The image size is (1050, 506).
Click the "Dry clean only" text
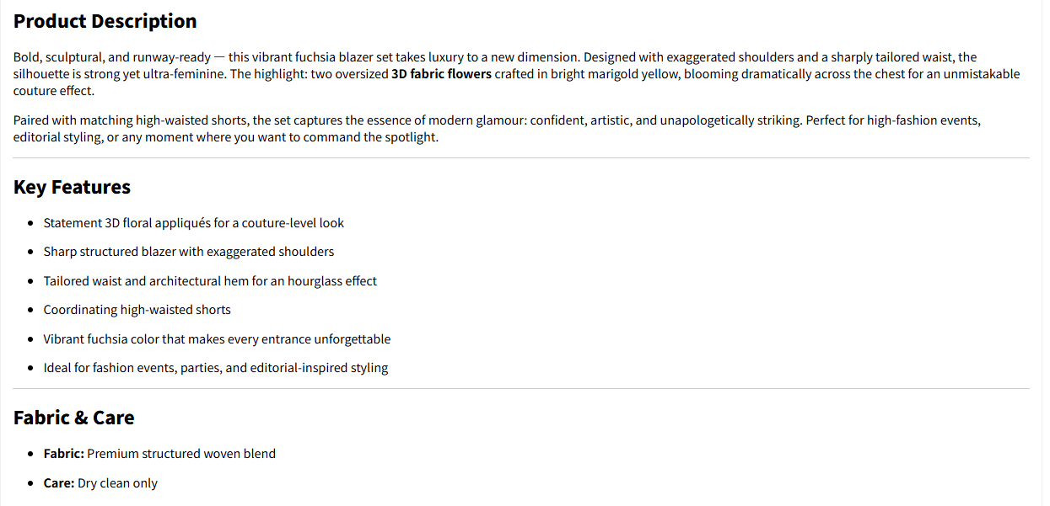pyautogui.click(x=117, y=483)
